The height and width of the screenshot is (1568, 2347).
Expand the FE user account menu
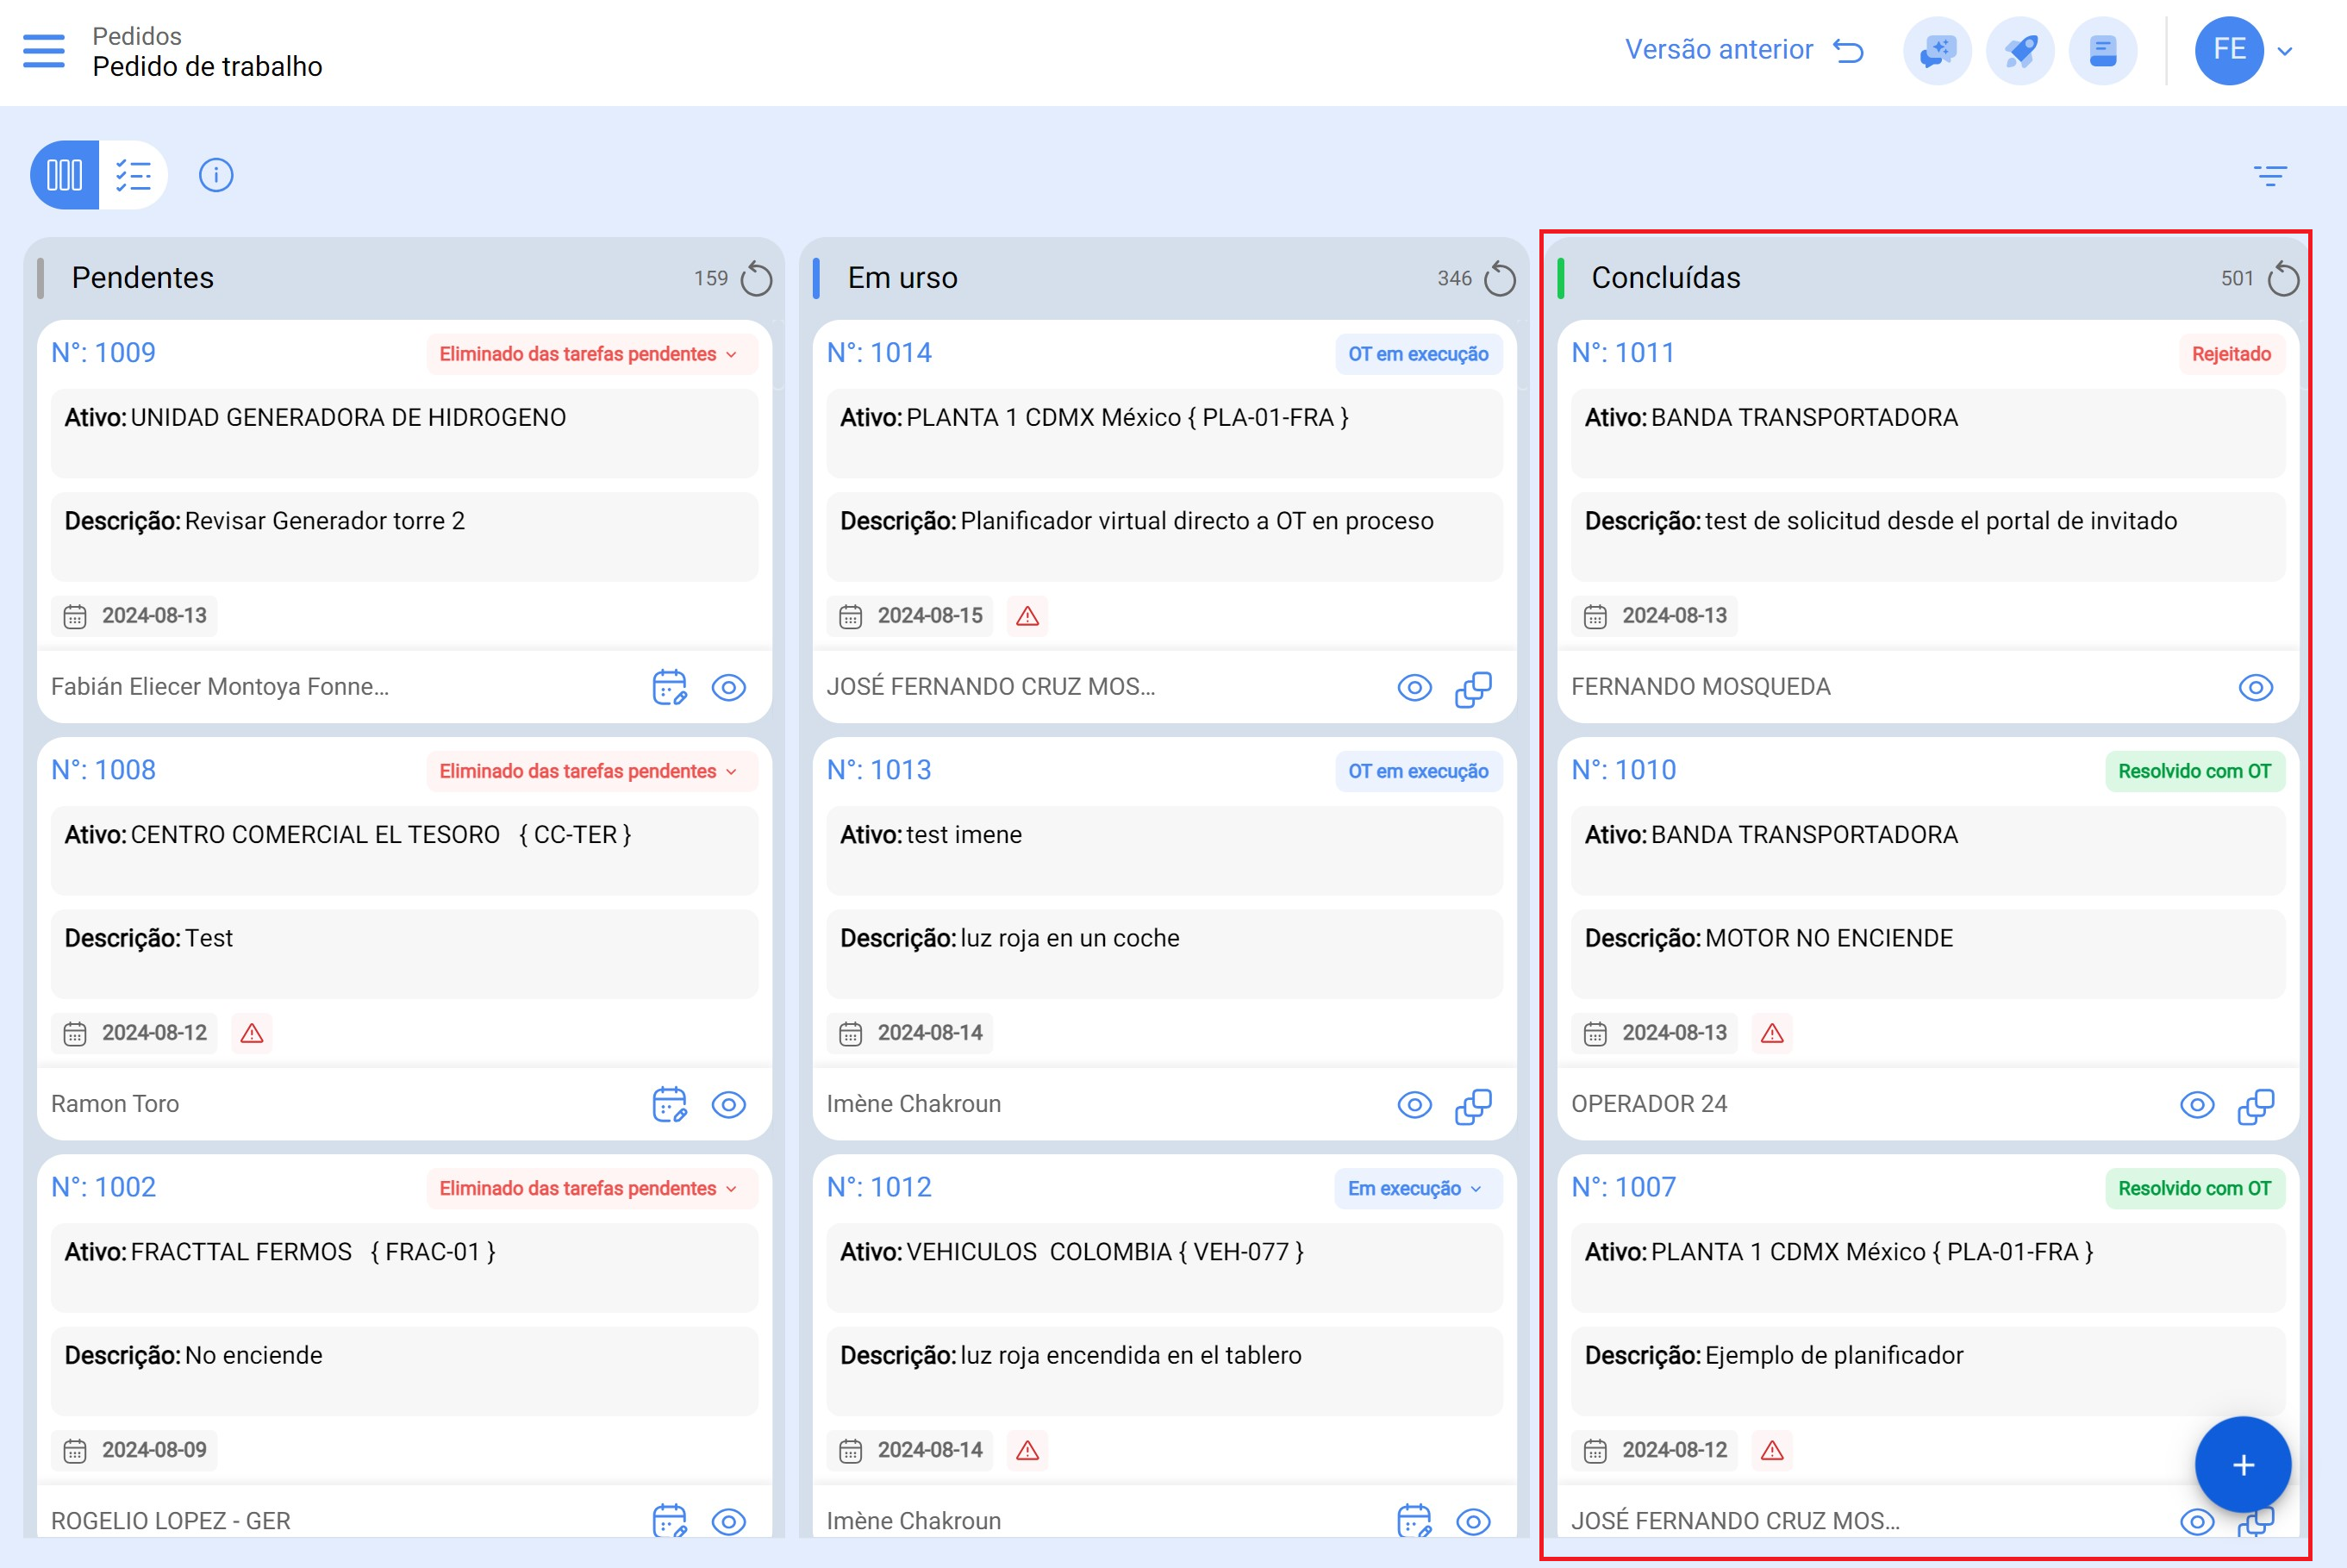point(2284,50)
